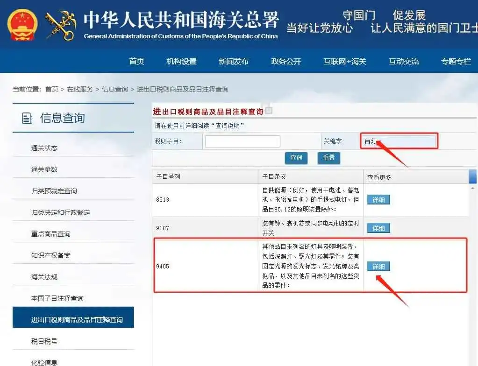Click the results table scrollbar thumb

[x=472, y=176]
